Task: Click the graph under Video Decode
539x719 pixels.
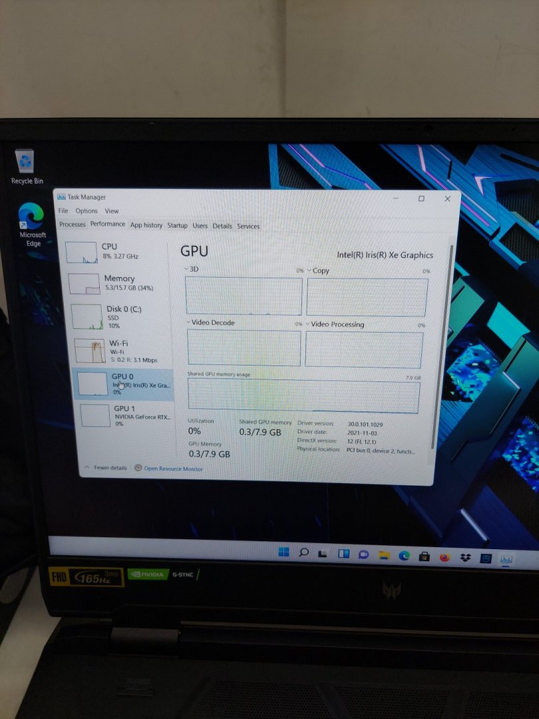Action: coord(244,348)
